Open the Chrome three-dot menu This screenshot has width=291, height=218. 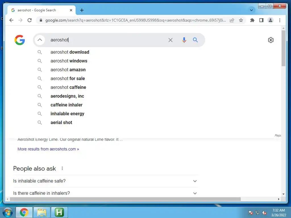click(280, 20)
